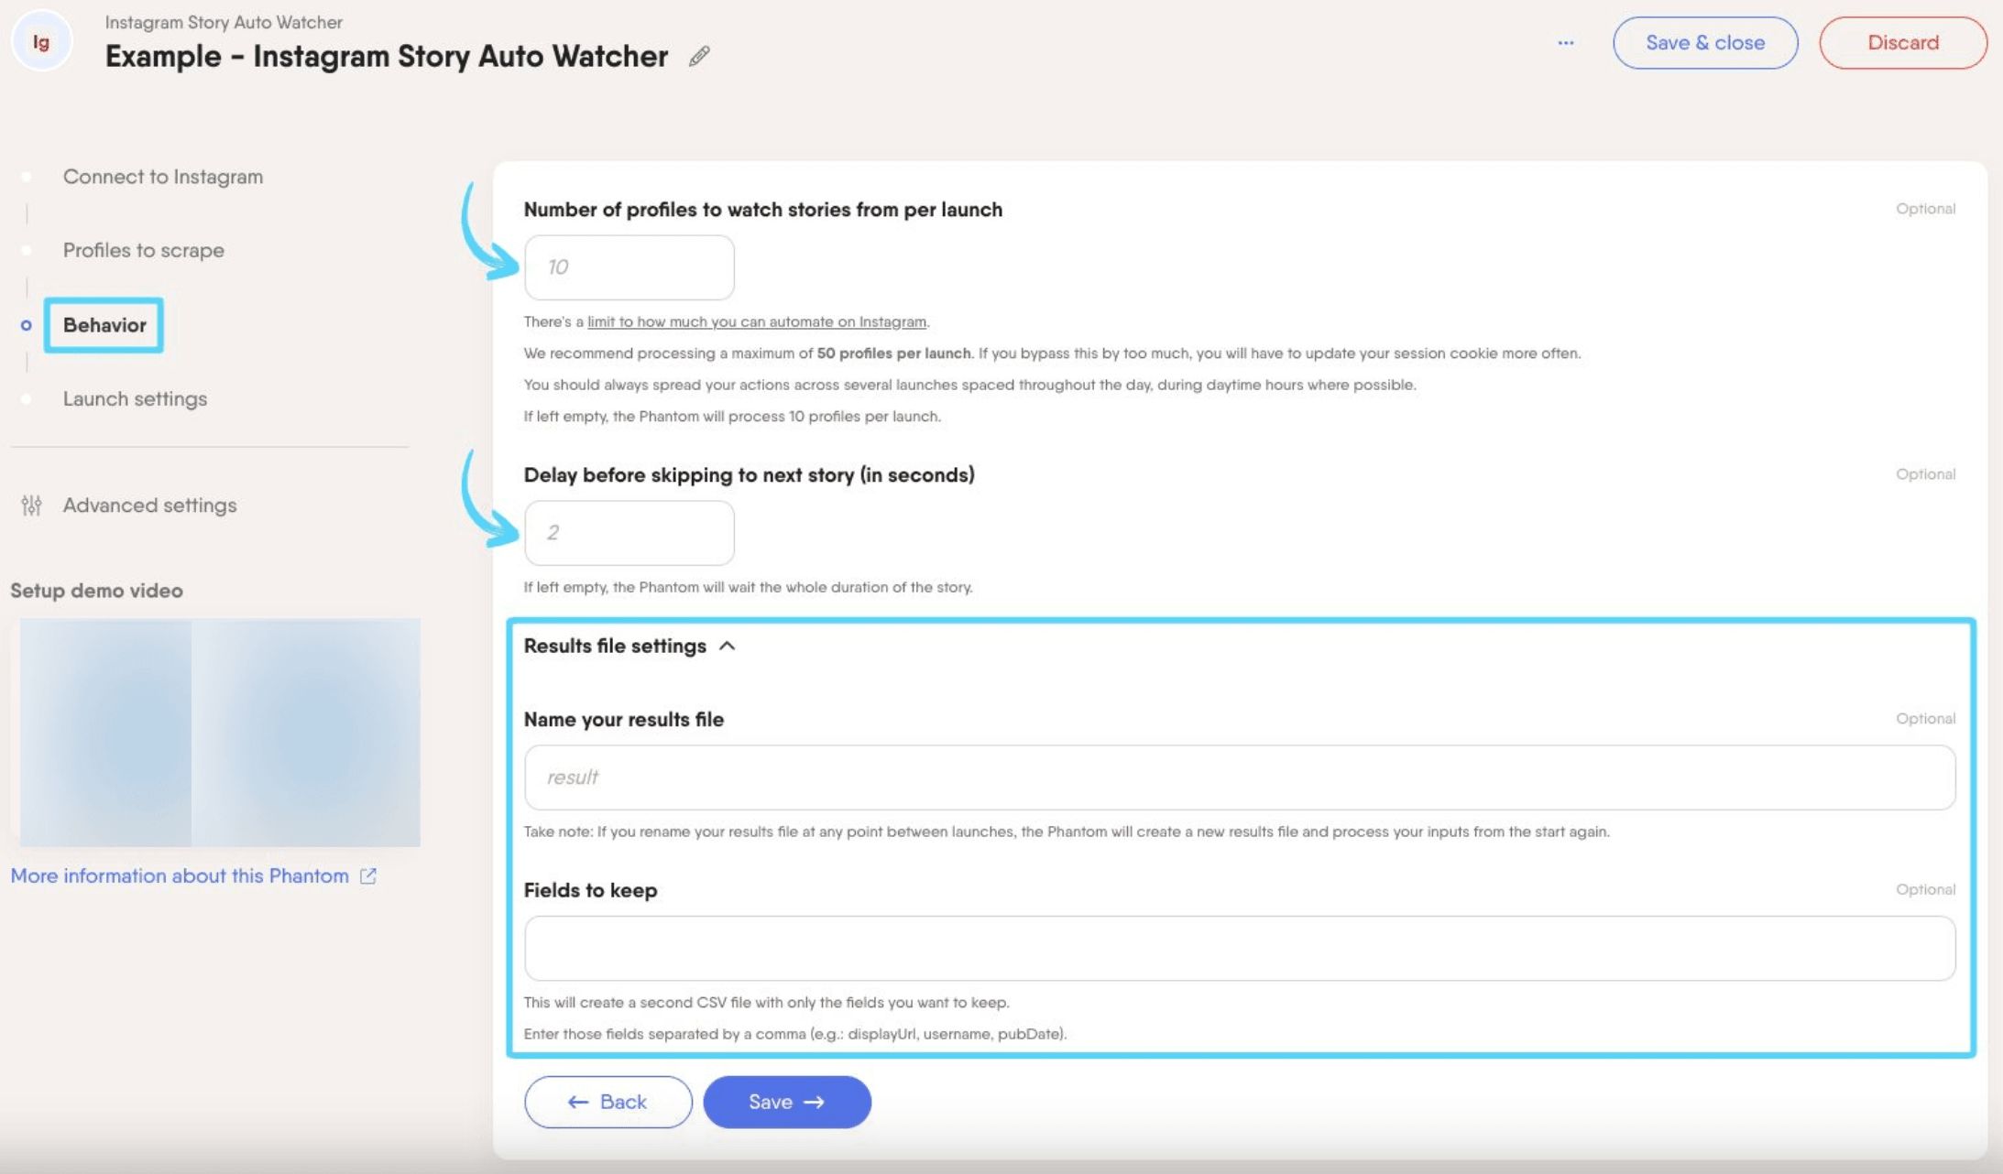This screenshot has width=2003, height=1174.
Task: Click the pencil icon to rename the Phantom
Action: 699,56
